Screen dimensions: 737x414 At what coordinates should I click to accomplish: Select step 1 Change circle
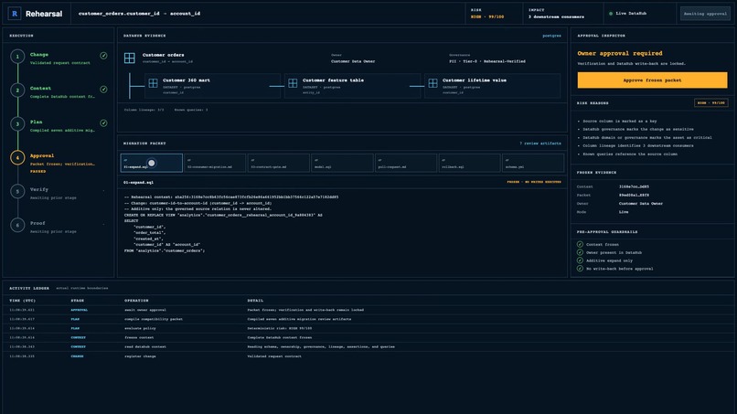(x=18, y=57)
